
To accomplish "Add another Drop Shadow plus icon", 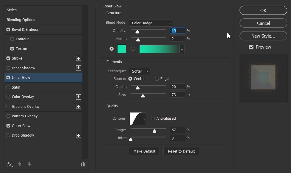I will point(79,135).
